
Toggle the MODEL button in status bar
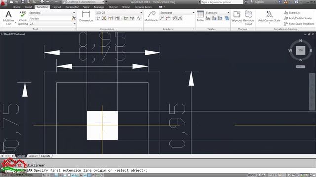click(252, 175)
